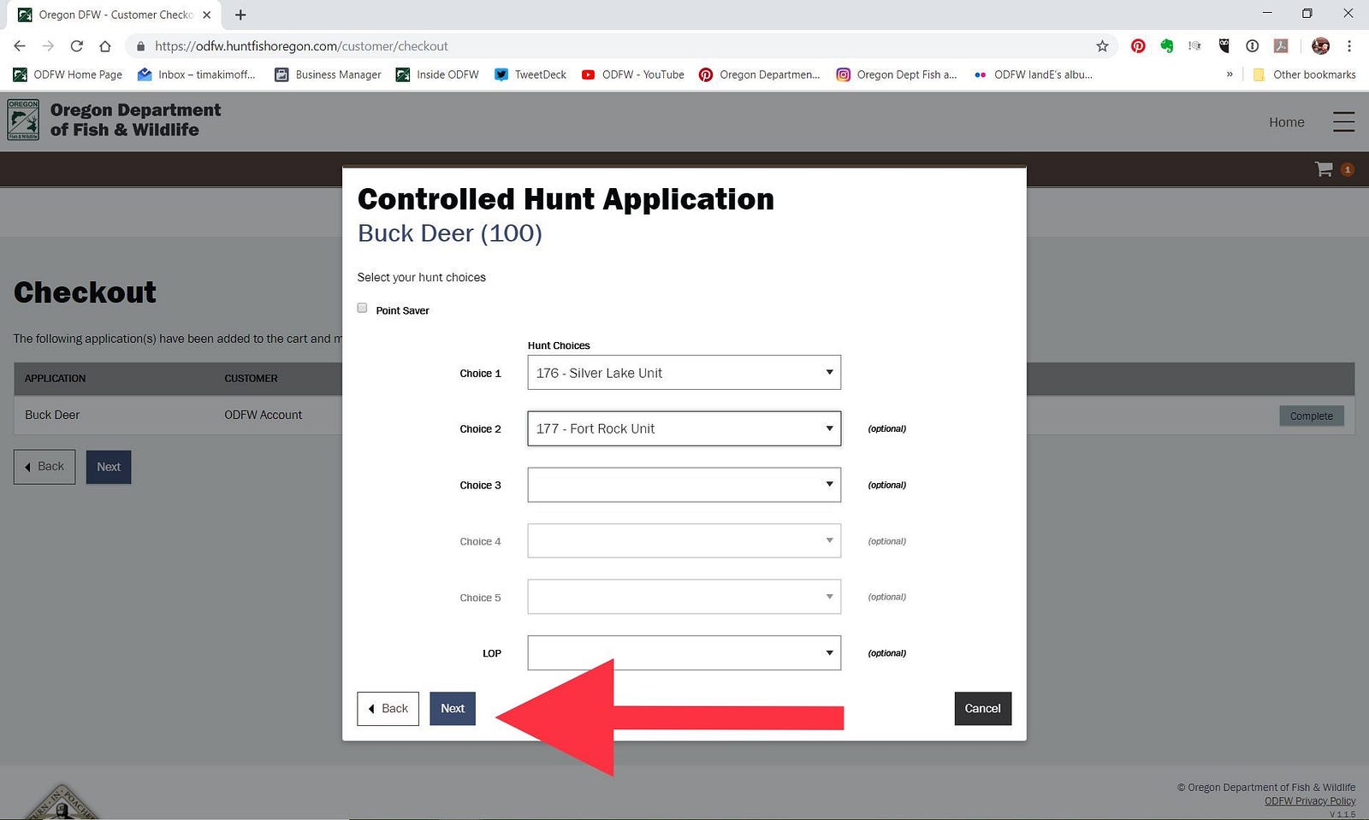Open the ODFW landE's album bookmark
This screenshot has height=820, width=1369.
[x=1033, y=74]
